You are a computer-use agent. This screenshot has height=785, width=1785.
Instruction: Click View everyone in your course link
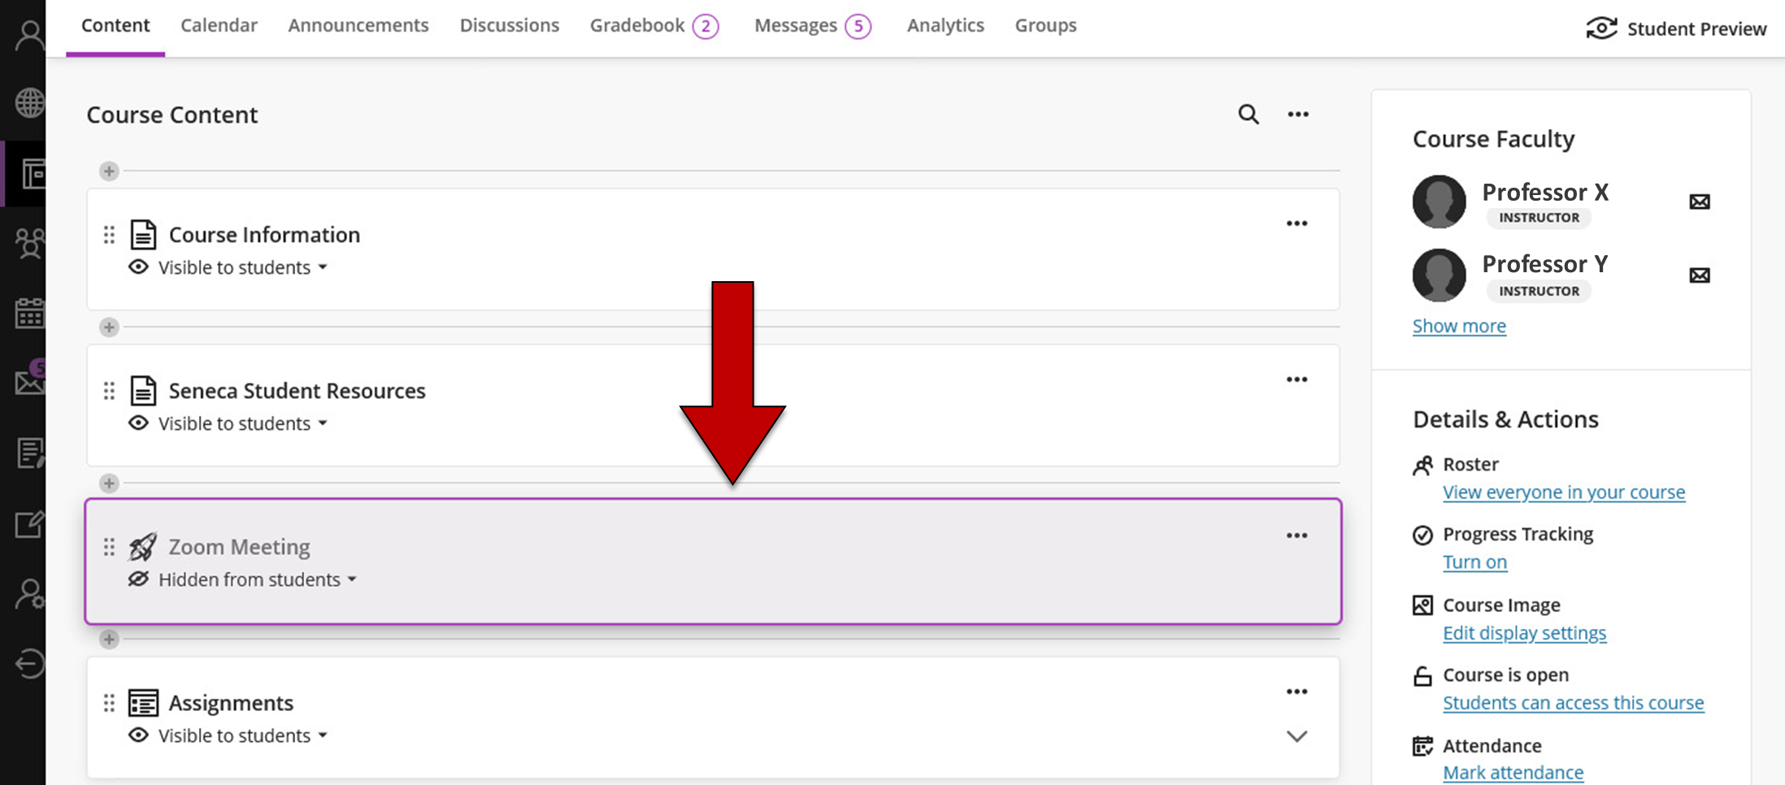point(1564,492)
